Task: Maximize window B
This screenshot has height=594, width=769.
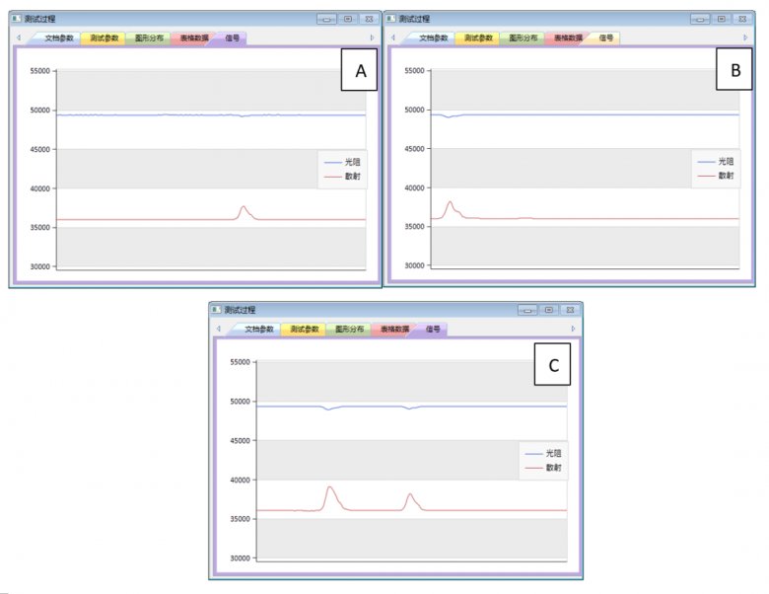Action: [722, 19]
